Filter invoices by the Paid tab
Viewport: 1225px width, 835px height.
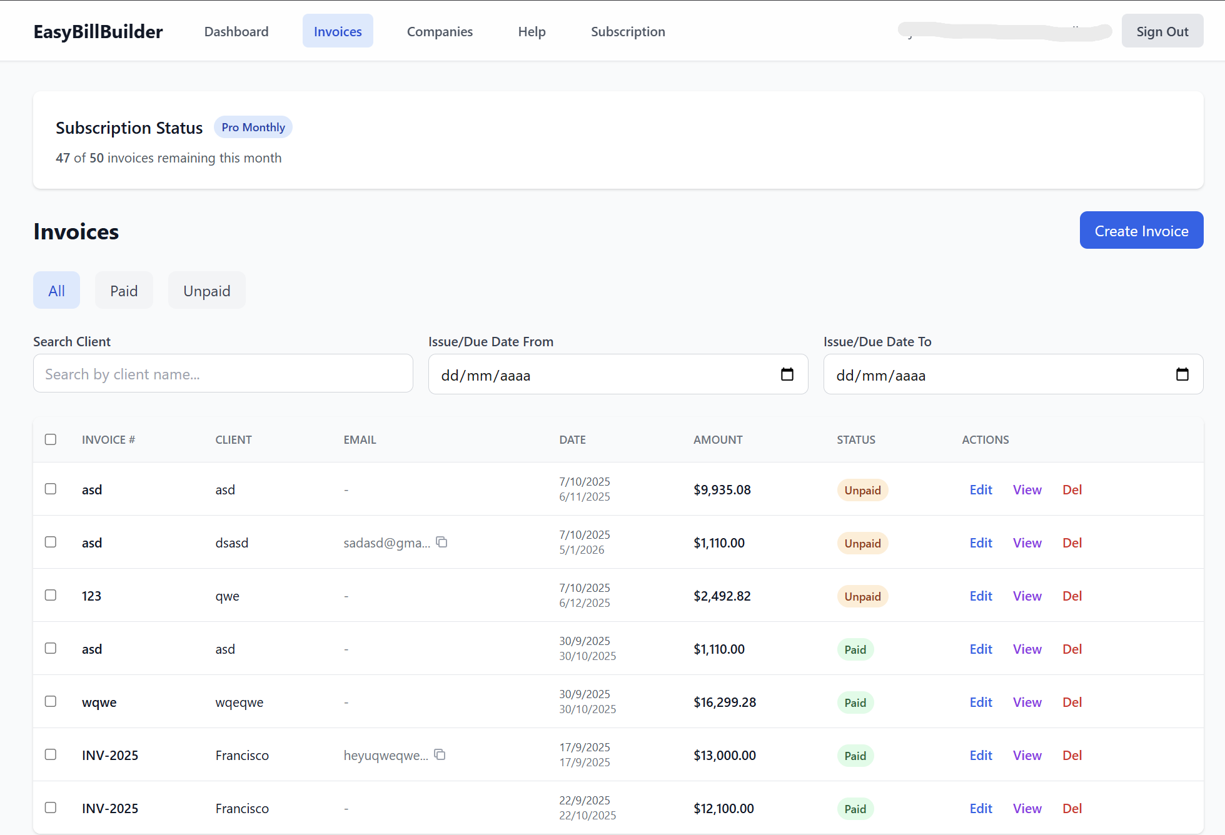[124, 291]
